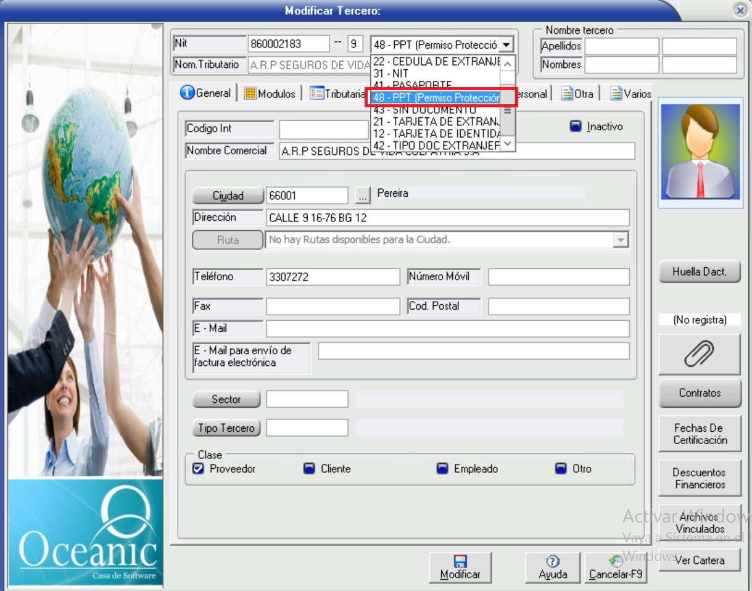
Task: Click the paperclip attachment icon button
Action: (699, 355)
